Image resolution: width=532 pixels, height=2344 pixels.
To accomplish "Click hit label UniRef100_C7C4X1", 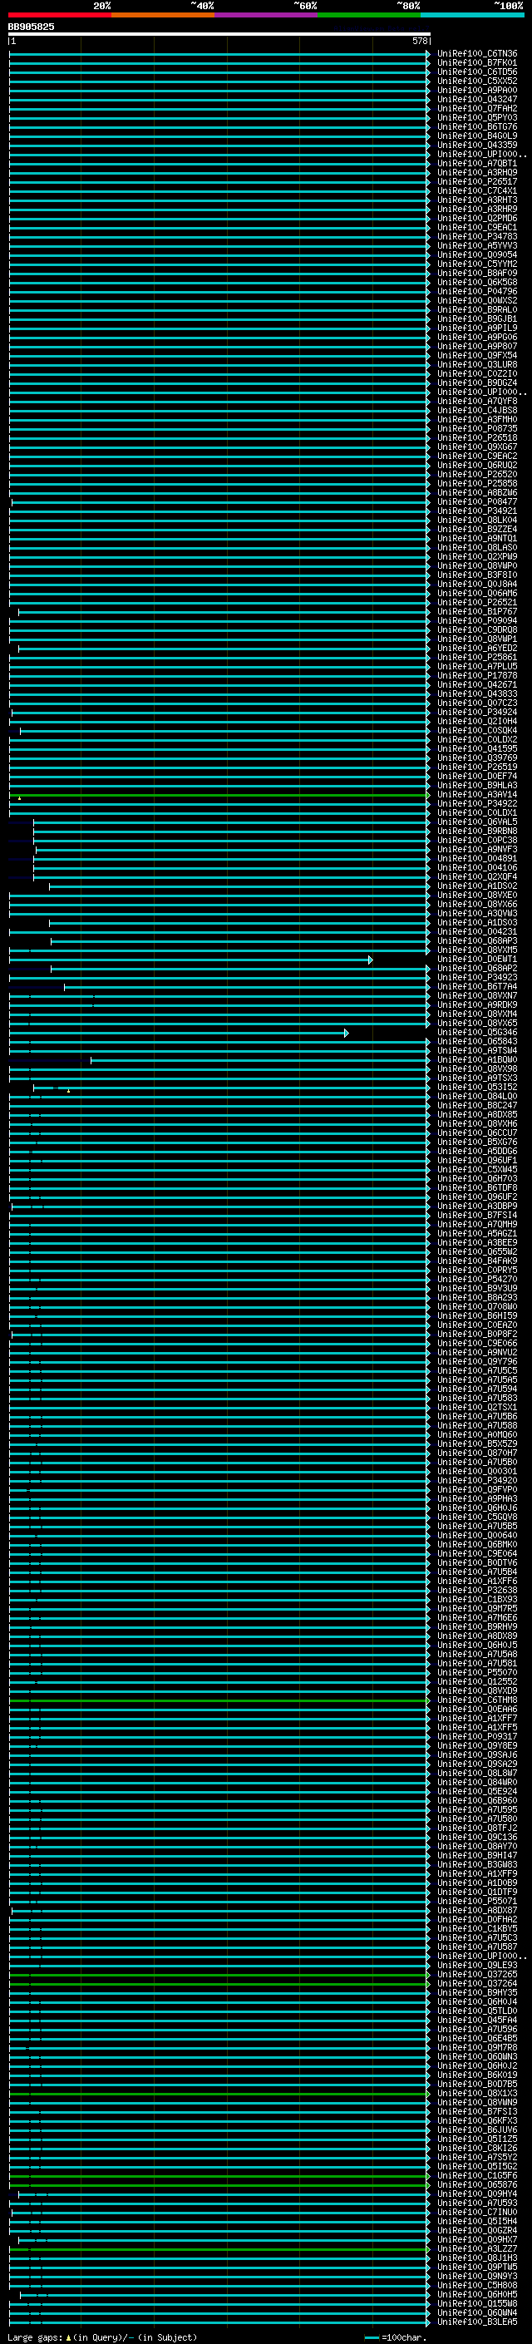I will [477, 191].
